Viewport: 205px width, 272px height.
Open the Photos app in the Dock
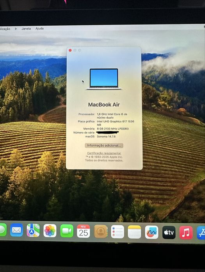click(50, 230)
